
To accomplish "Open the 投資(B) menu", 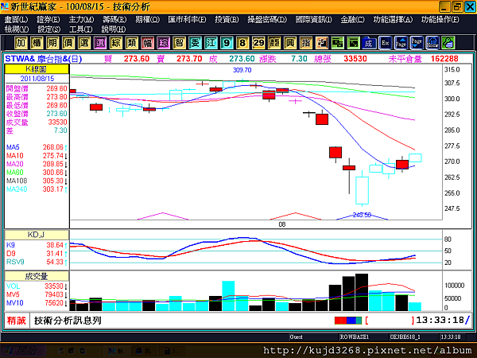I will (227, 19).
